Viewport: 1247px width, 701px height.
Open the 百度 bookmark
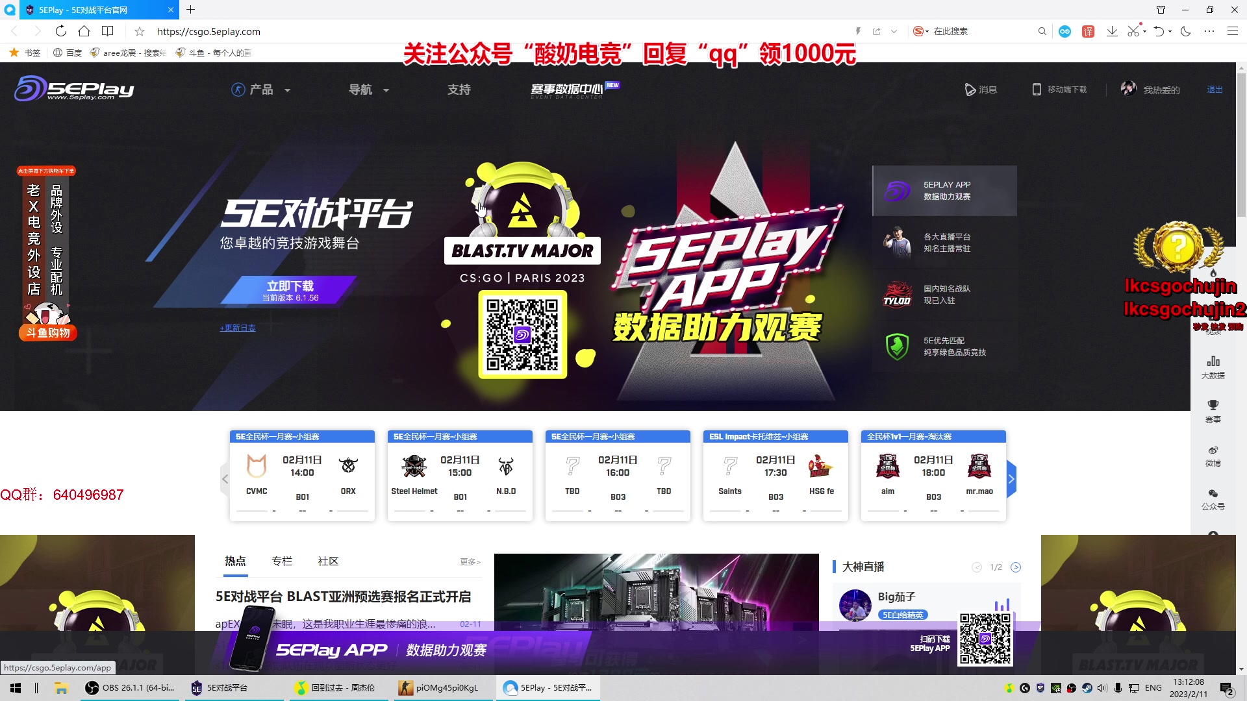[68, 53]
